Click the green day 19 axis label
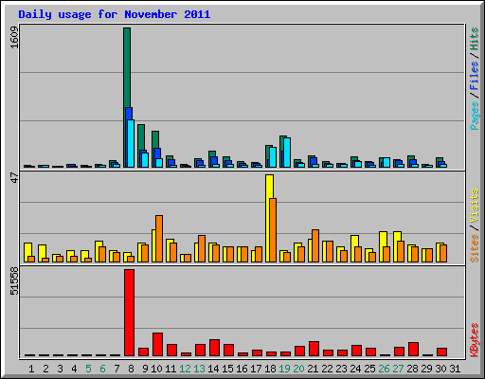Image resolution: width=485 pixels, height=379 pixels. tap(284, 369)
